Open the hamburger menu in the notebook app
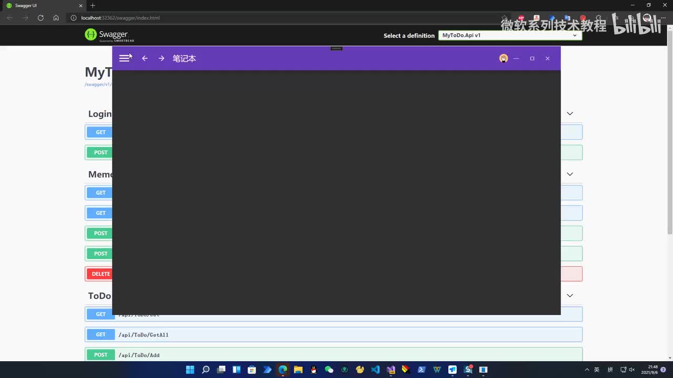 (124, 58)
